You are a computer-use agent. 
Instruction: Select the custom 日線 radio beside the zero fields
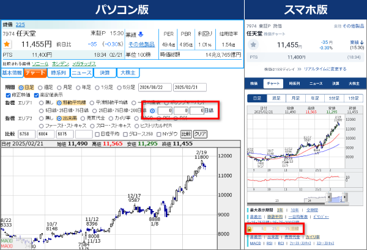click(152, 111)
